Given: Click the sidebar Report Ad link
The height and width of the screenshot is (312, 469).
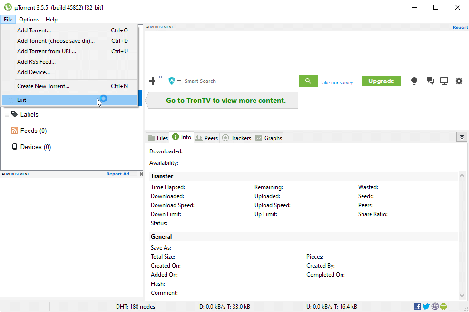Looking at the screenshot, I should coord(118,174).
